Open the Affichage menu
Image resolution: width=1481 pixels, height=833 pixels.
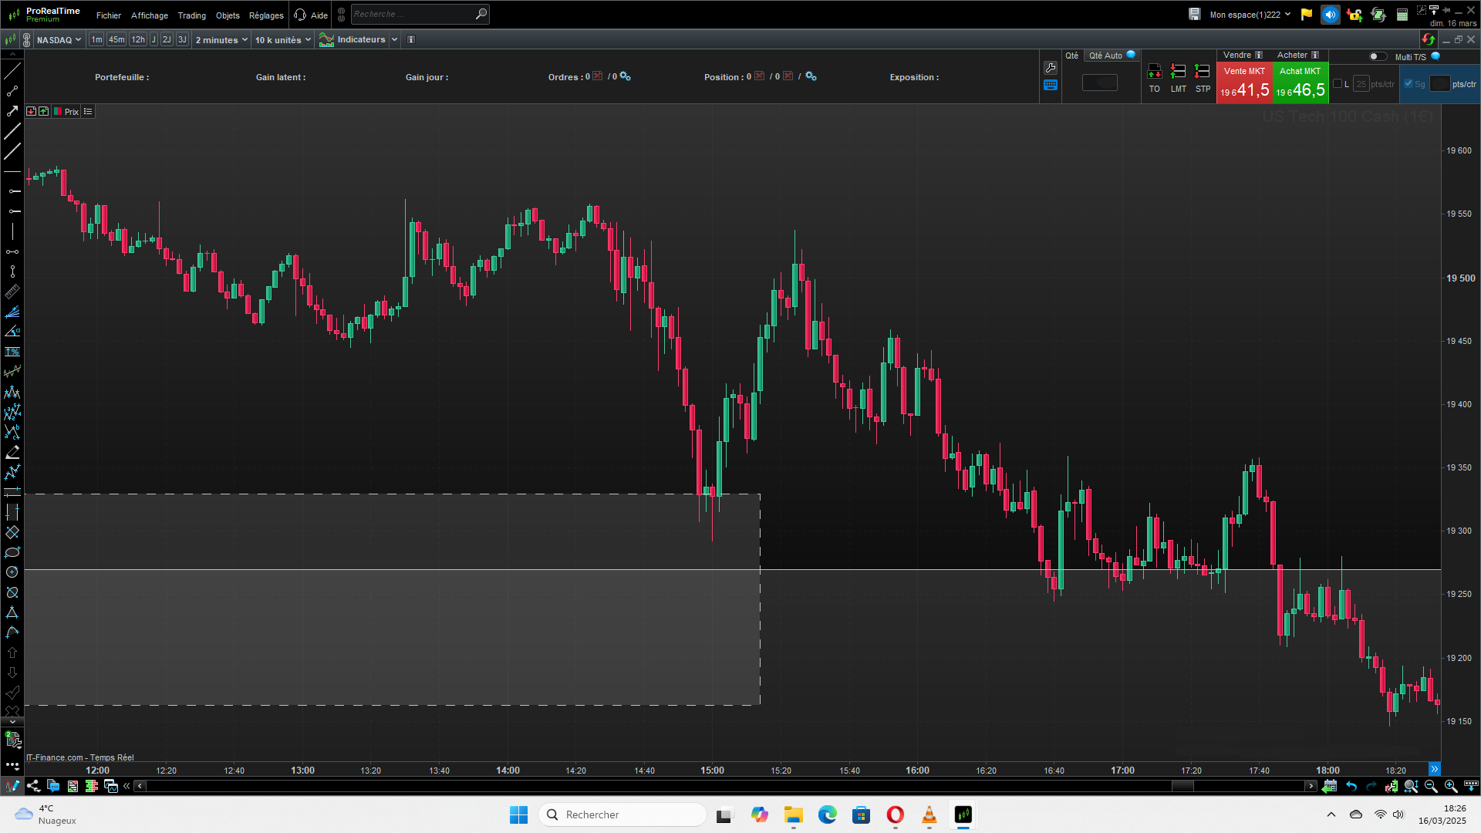(149, 15)
